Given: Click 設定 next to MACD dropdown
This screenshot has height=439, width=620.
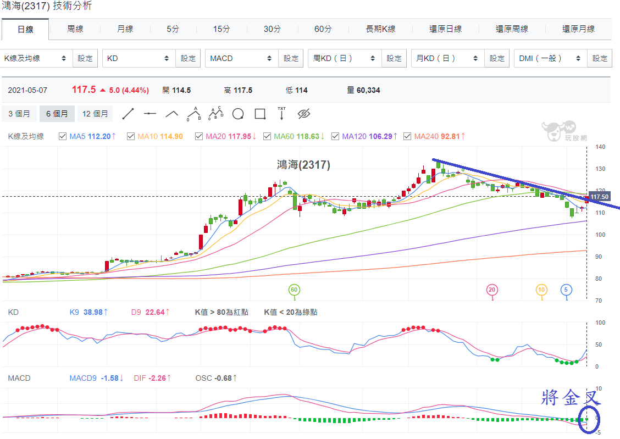Looking at the screenshot, I should [x=291, y=58].
